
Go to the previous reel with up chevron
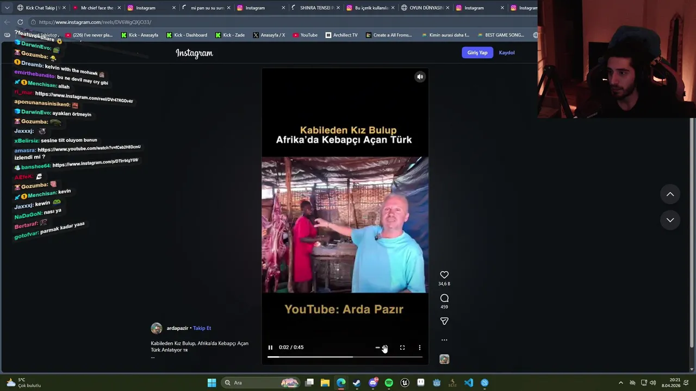[x=670, y=194]
